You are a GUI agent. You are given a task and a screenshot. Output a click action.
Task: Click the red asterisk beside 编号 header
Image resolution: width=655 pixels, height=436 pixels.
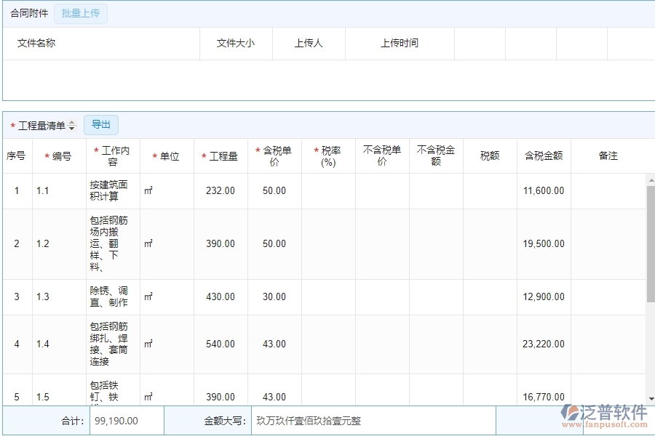coord(45,156)
